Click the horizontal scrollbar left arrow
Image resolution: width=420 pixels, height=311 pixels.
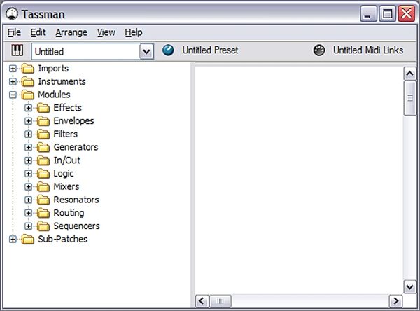[x=202, y=301]
